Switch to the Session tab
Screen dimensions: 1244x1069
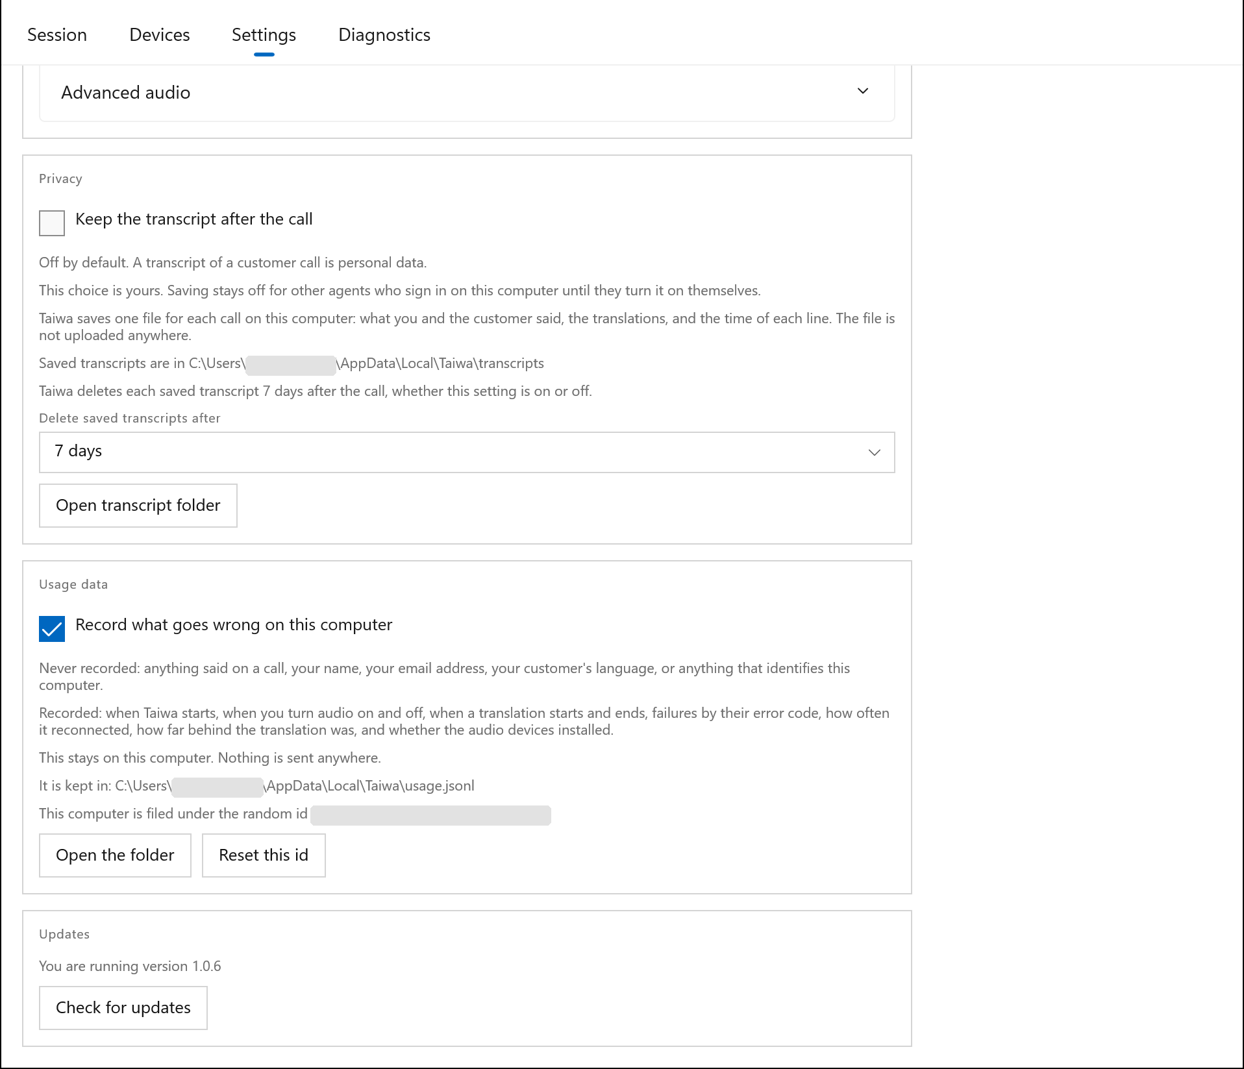pyautogui.click(x=57, y=35)
